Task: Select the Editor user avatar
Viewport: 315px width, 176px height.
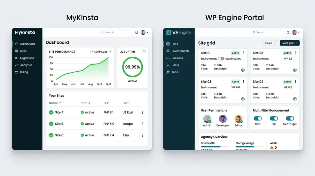Action: coord(238,119)
